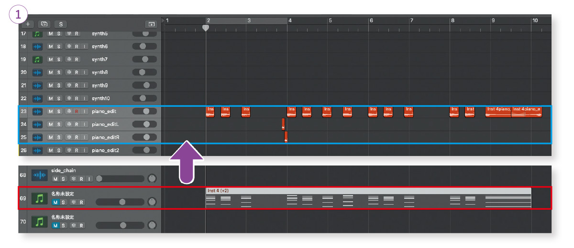Mute the side_chain track
This screenshot has width=574, height=248.
(55, 179)
